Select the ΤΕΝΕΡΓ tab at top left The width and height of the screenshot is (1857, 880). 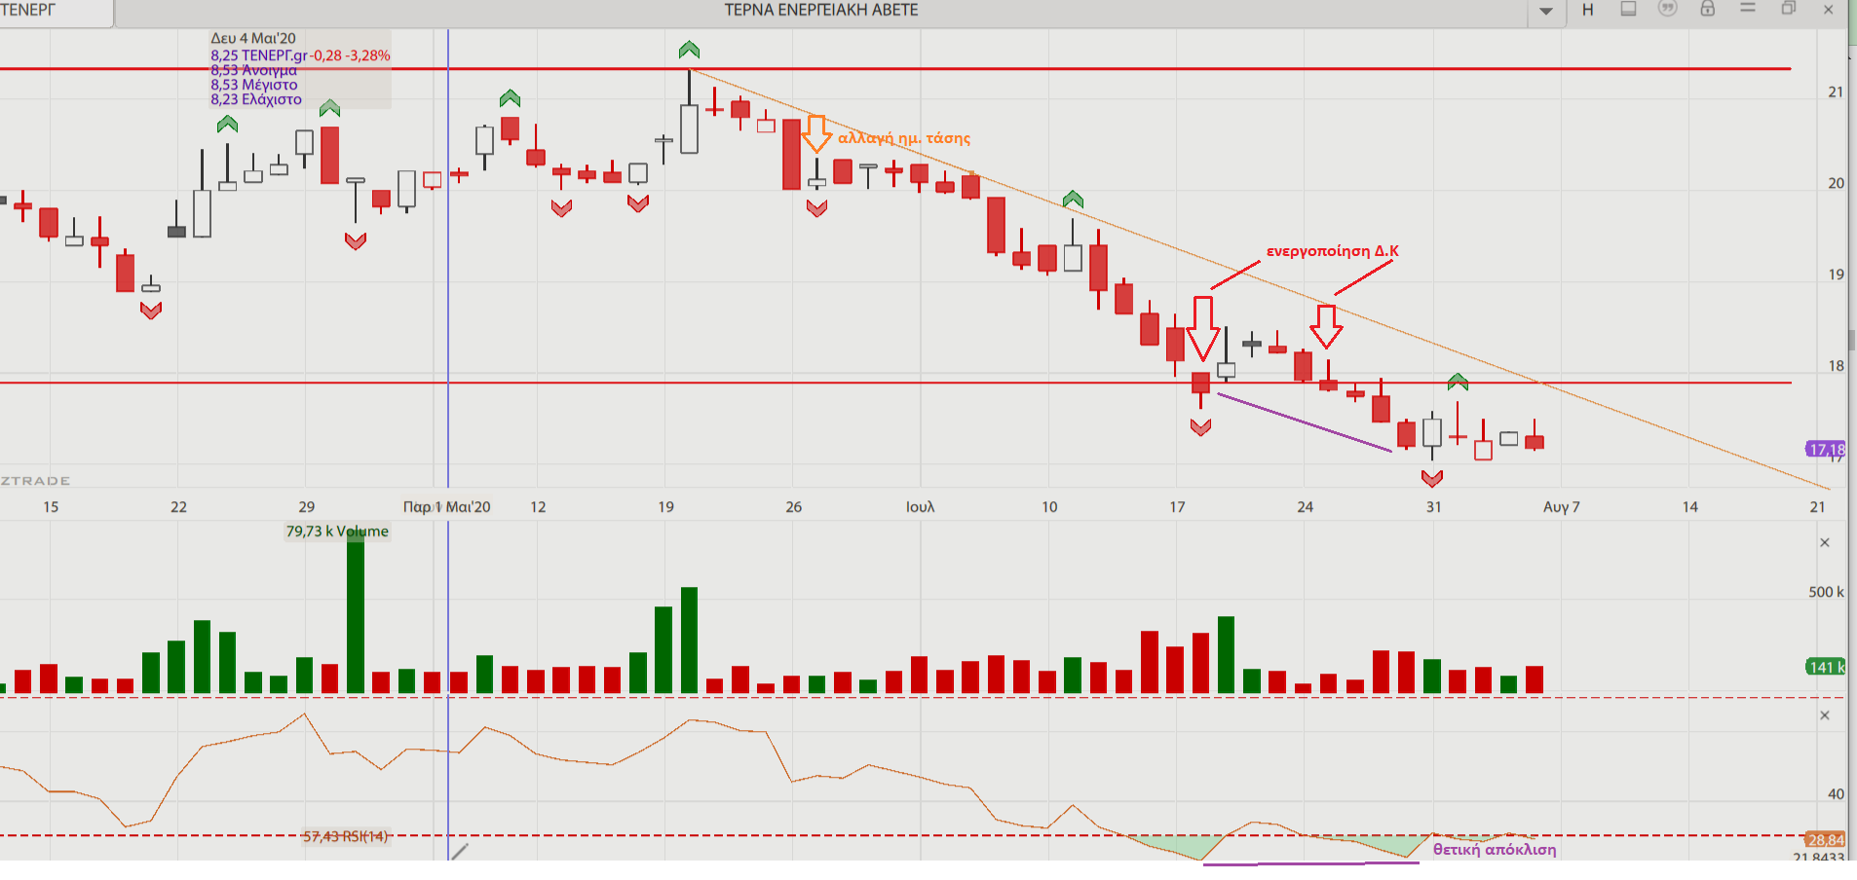click(x=57, y=11)
